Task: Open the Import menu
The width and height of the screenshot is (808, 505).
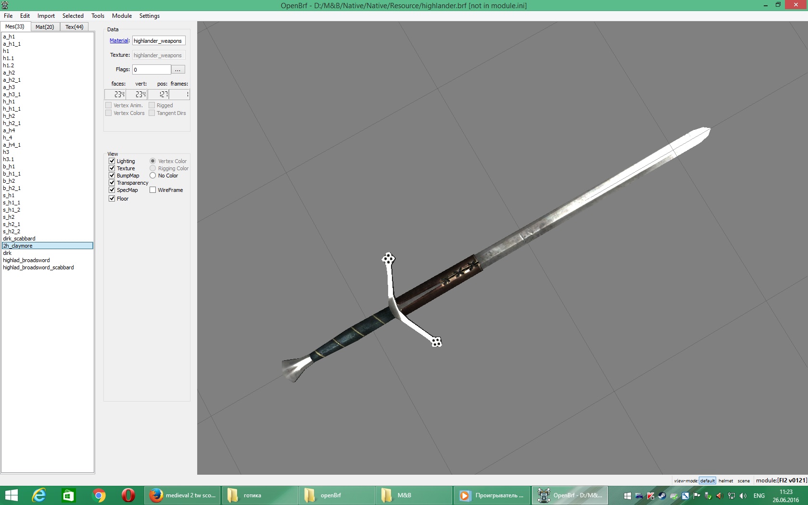Action: click(46, 16)
